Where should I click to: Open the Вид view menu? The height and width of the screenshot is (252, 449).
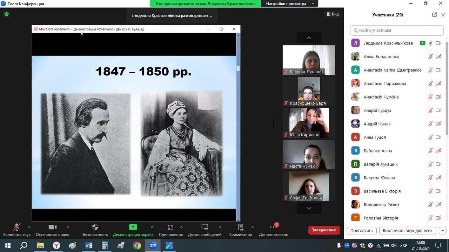[x=333, y=14]
